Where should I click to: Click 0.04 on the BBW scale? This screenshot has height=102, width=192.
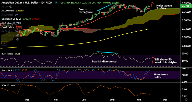(184, 90)
